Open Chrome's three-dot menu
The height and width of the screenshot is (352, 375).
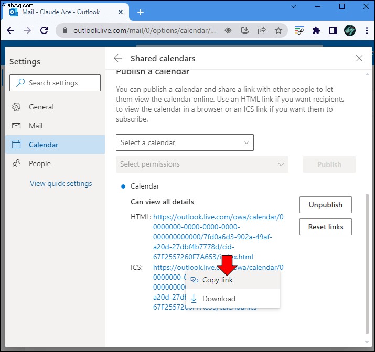[x=367, y=30]
